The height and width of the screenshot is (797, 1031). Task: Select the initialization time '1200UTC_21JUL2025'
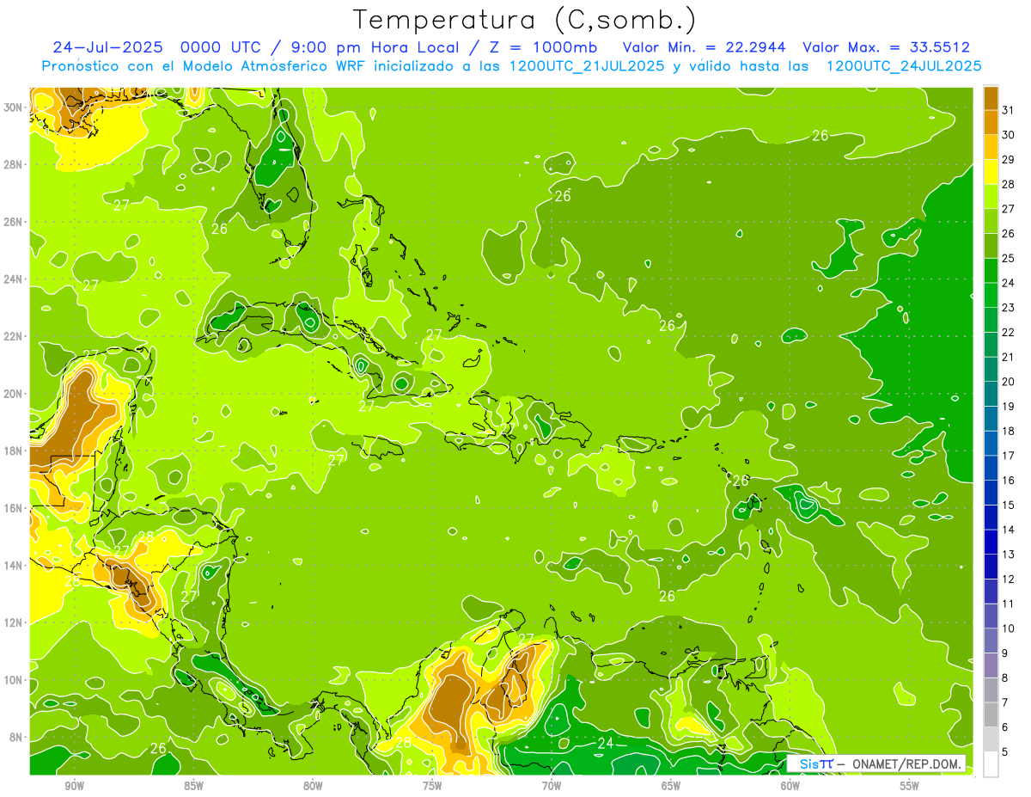click(586, 66)
